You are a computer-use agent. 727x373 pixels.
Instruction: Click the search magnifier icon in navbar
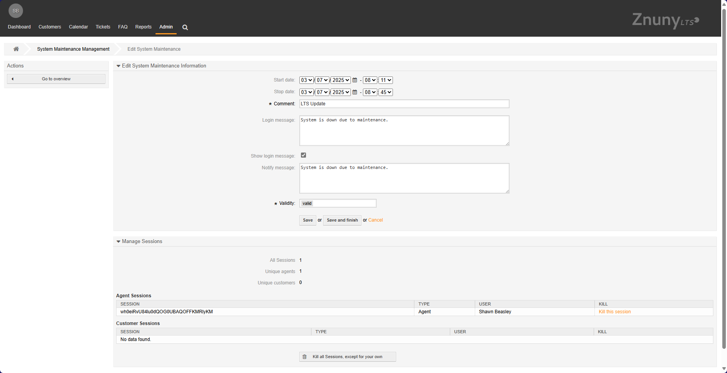pyautogui.click(x=185, y=27)
